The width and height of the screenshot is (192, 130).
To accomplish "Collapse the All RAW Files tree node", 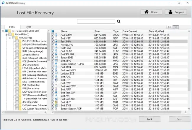I will click(10, 38).
